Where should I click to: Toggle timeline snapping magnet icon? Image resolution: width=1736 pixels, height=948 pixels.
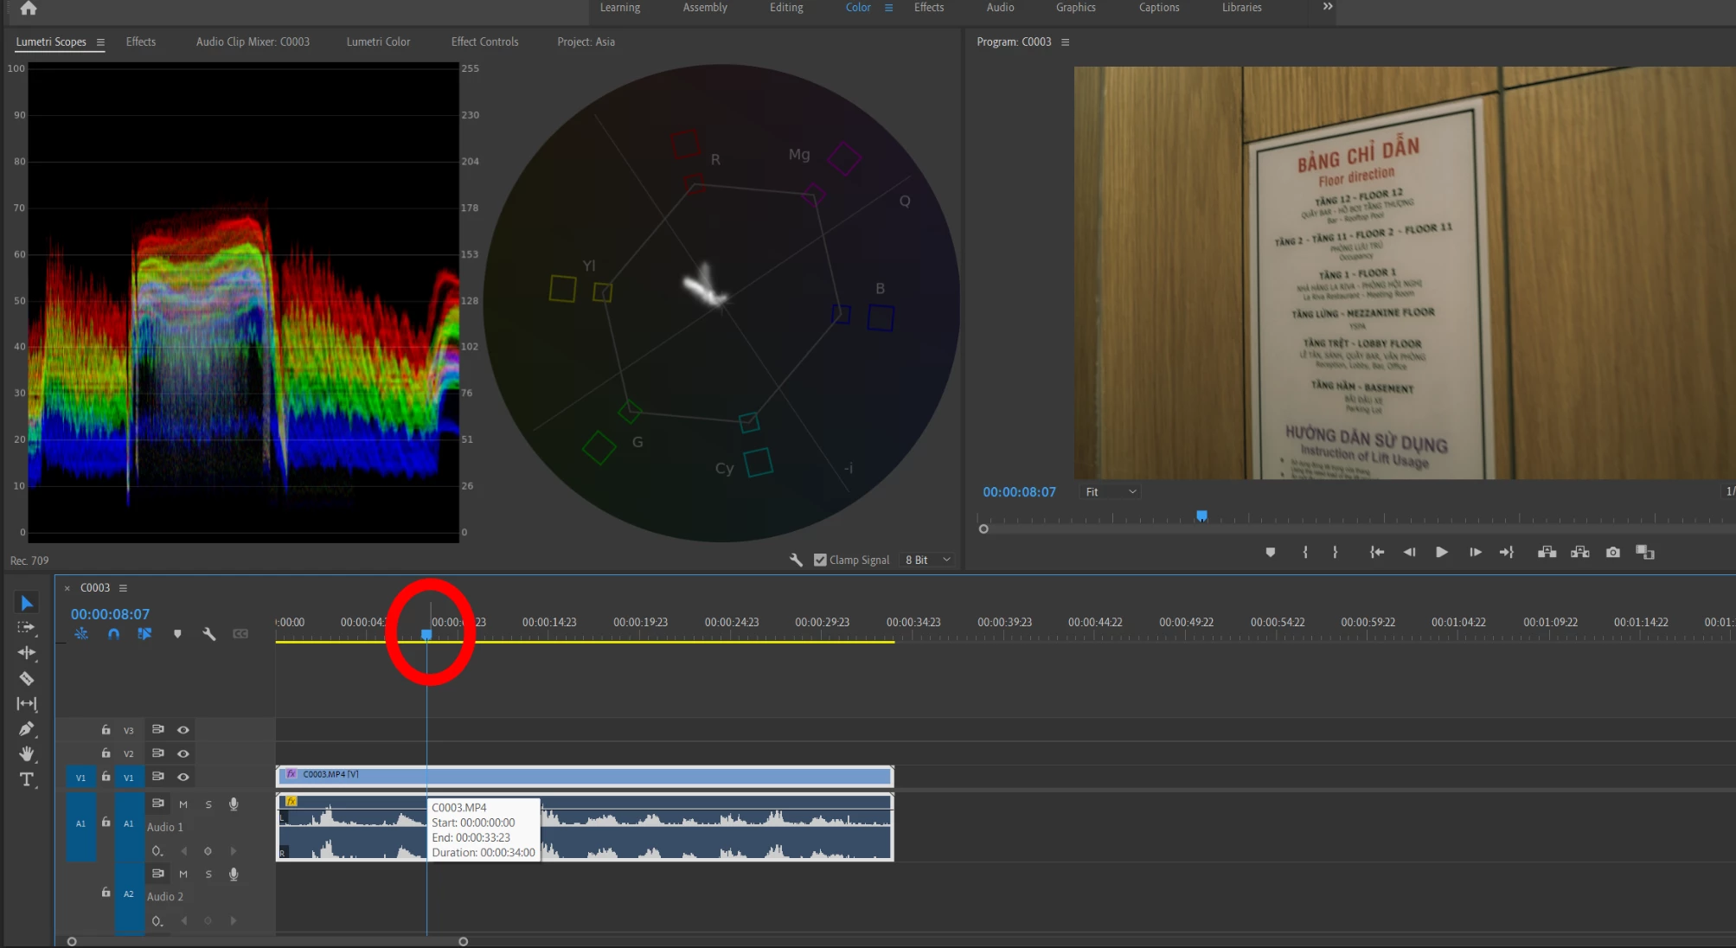click(113, 634)
